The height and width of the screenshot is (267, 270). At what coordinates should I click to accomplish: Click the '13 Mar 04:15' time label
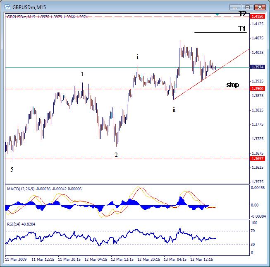(175, 260)
